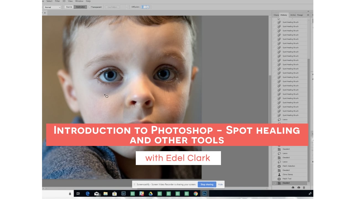This screenshot has height=199, width=354.
Task: Open the Diffusion value dropdown arrow
Action: point(147,7)
